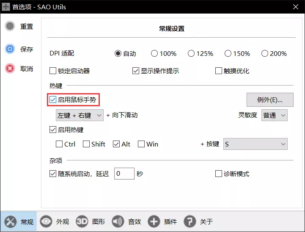Click the blue 保存 save icon

[x=10, y=49]
